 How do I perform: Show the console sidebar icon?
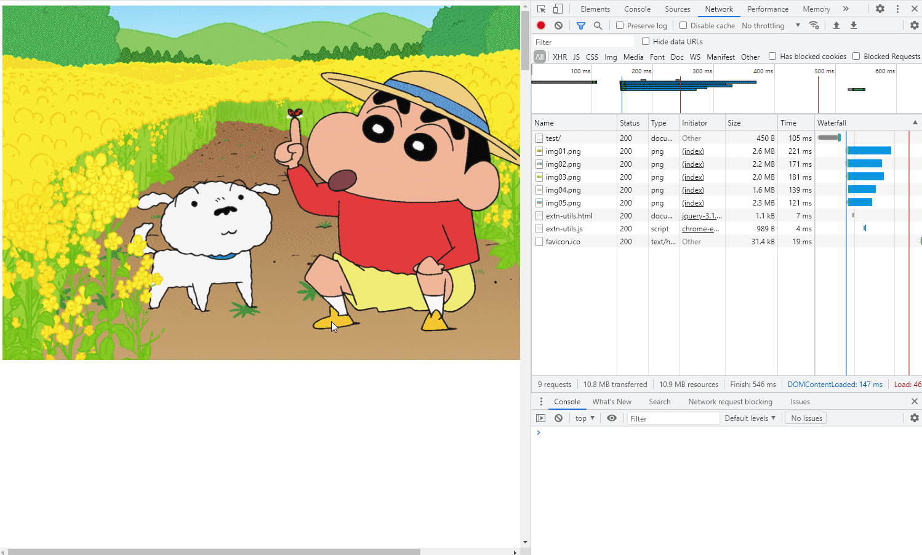[x=541, y=418]
